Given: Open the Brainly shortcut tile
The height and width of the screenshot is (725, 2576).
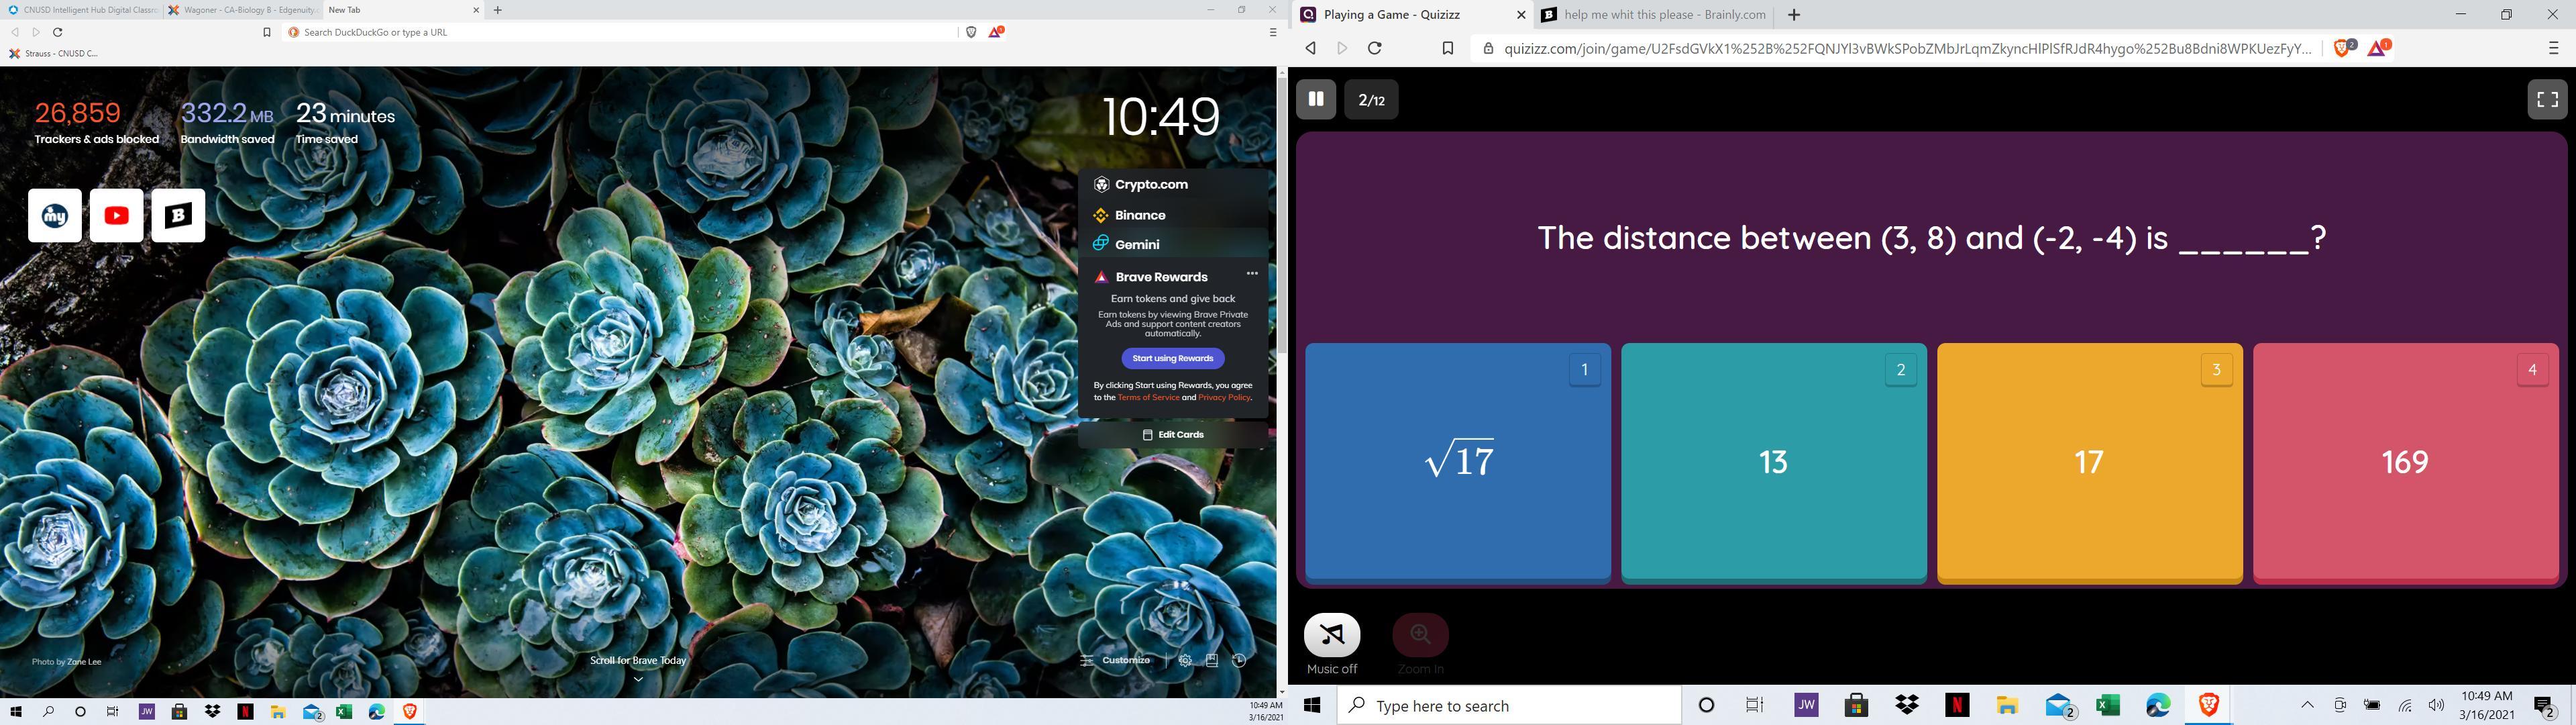Looking at the screenshot, I should (179, 215).
